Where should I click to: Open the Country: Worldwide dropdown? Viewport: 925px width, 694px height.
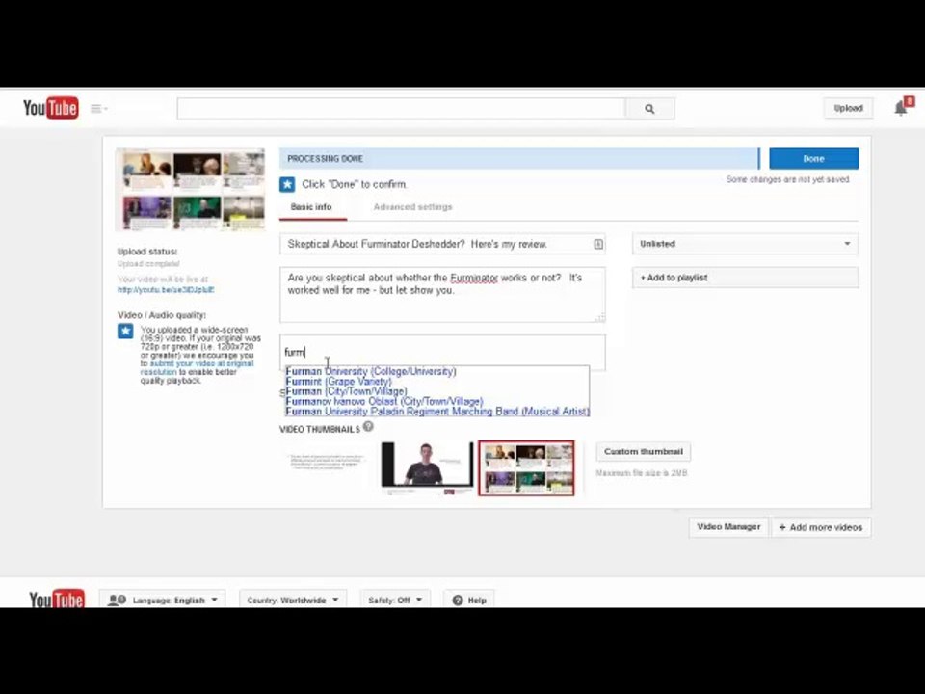click(293, 601)
